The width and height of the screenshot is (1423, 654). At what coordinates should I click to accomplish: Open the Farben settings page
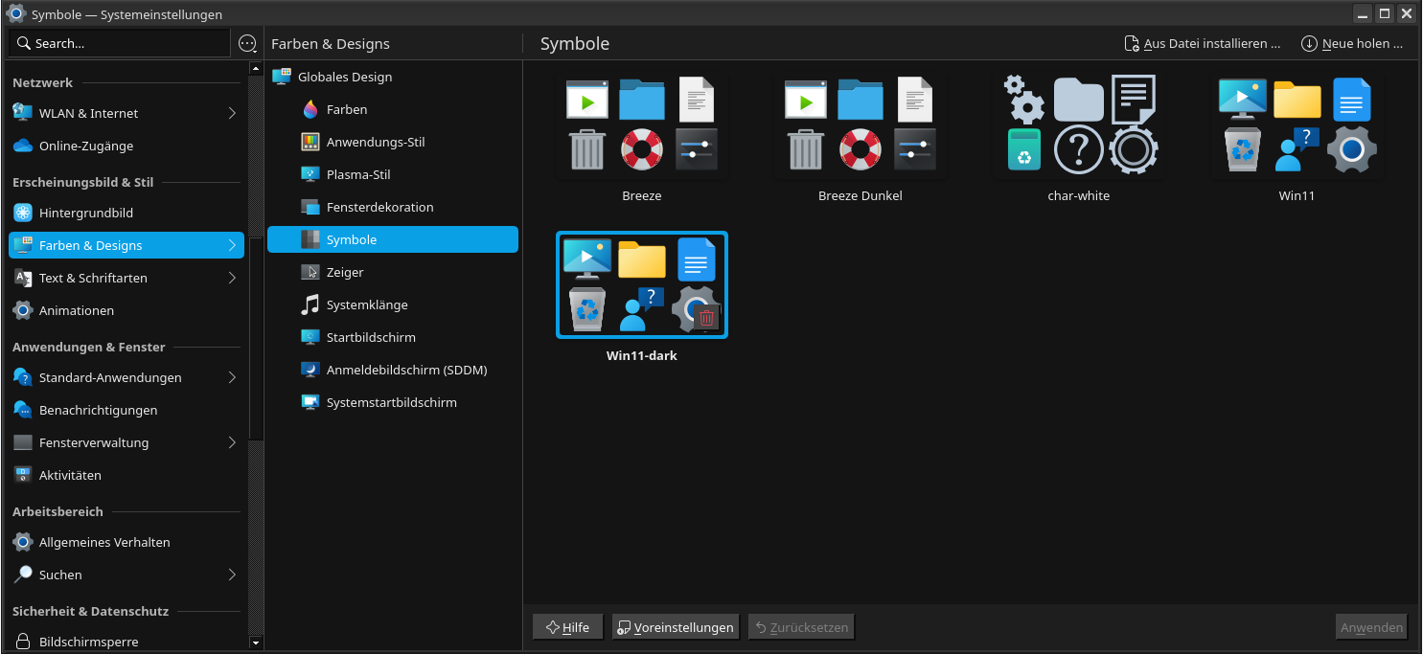point(393,109)
